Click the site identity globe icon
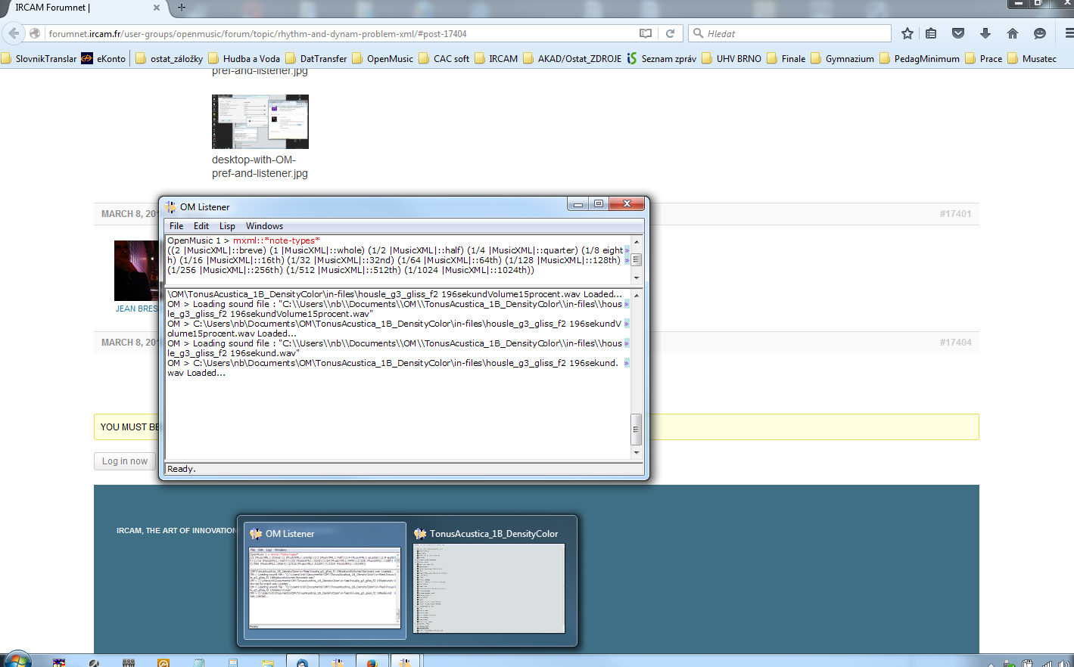Image resolution: width=1074 pixels, height=667 pixels. pos(35,33)
